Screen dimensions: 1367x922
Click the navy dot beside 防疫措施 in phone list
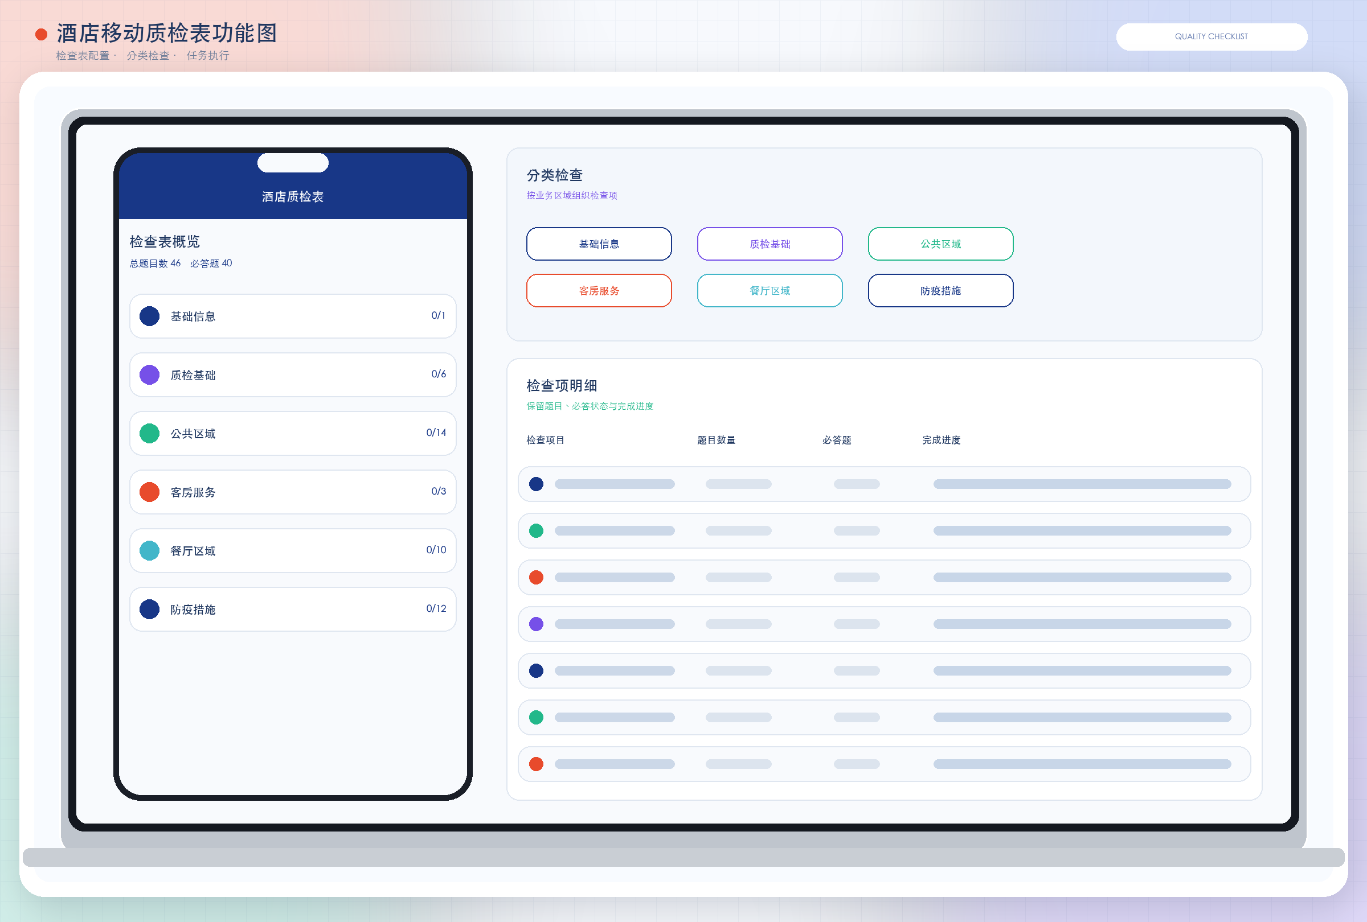[149, 610]
